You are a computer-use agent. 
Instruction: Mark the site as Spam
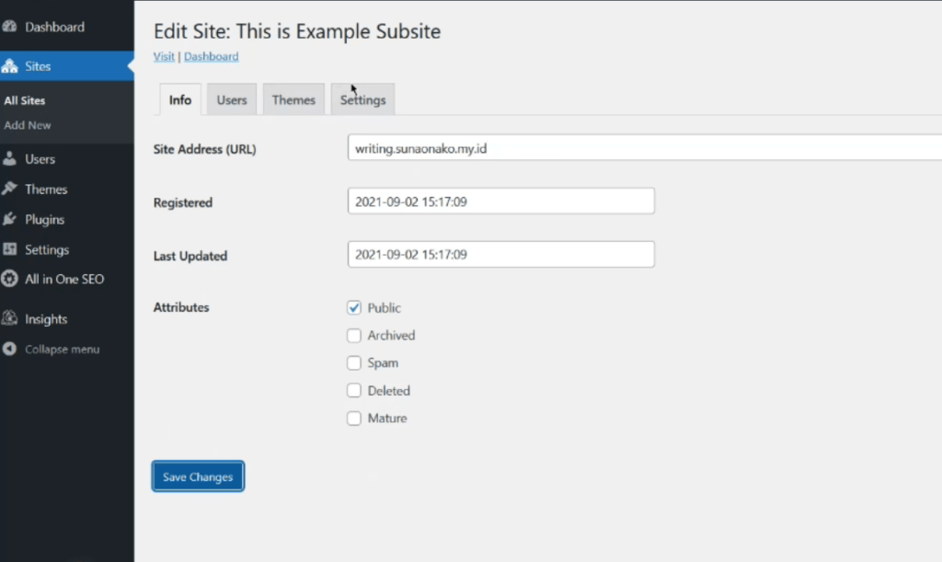(x=354, y=363)
